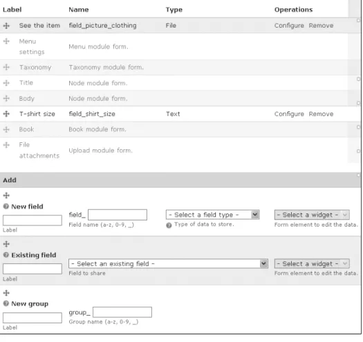
Task: Grab the drag handle for File attachments row
Action: pos(6,145)
